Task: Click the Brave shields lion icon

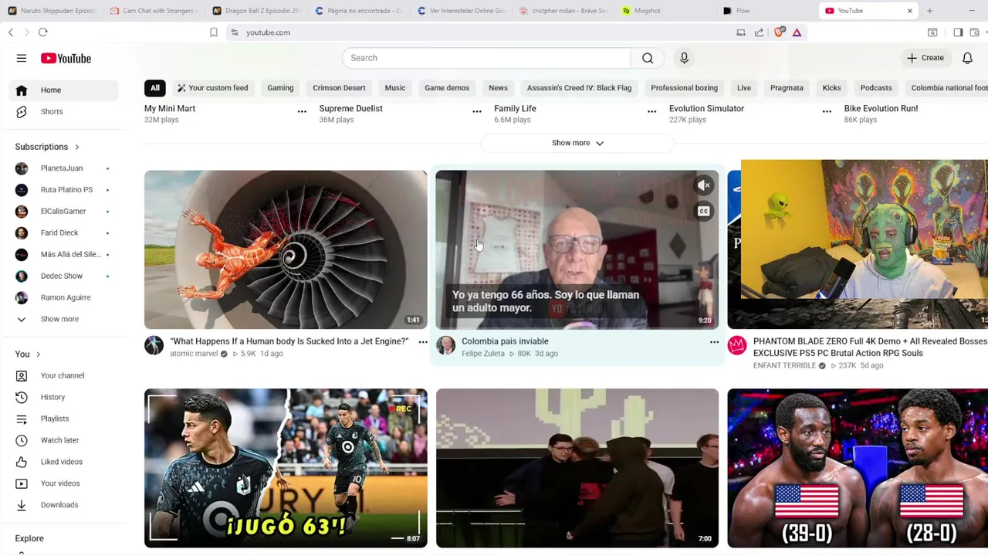Action: pos(780,32)
